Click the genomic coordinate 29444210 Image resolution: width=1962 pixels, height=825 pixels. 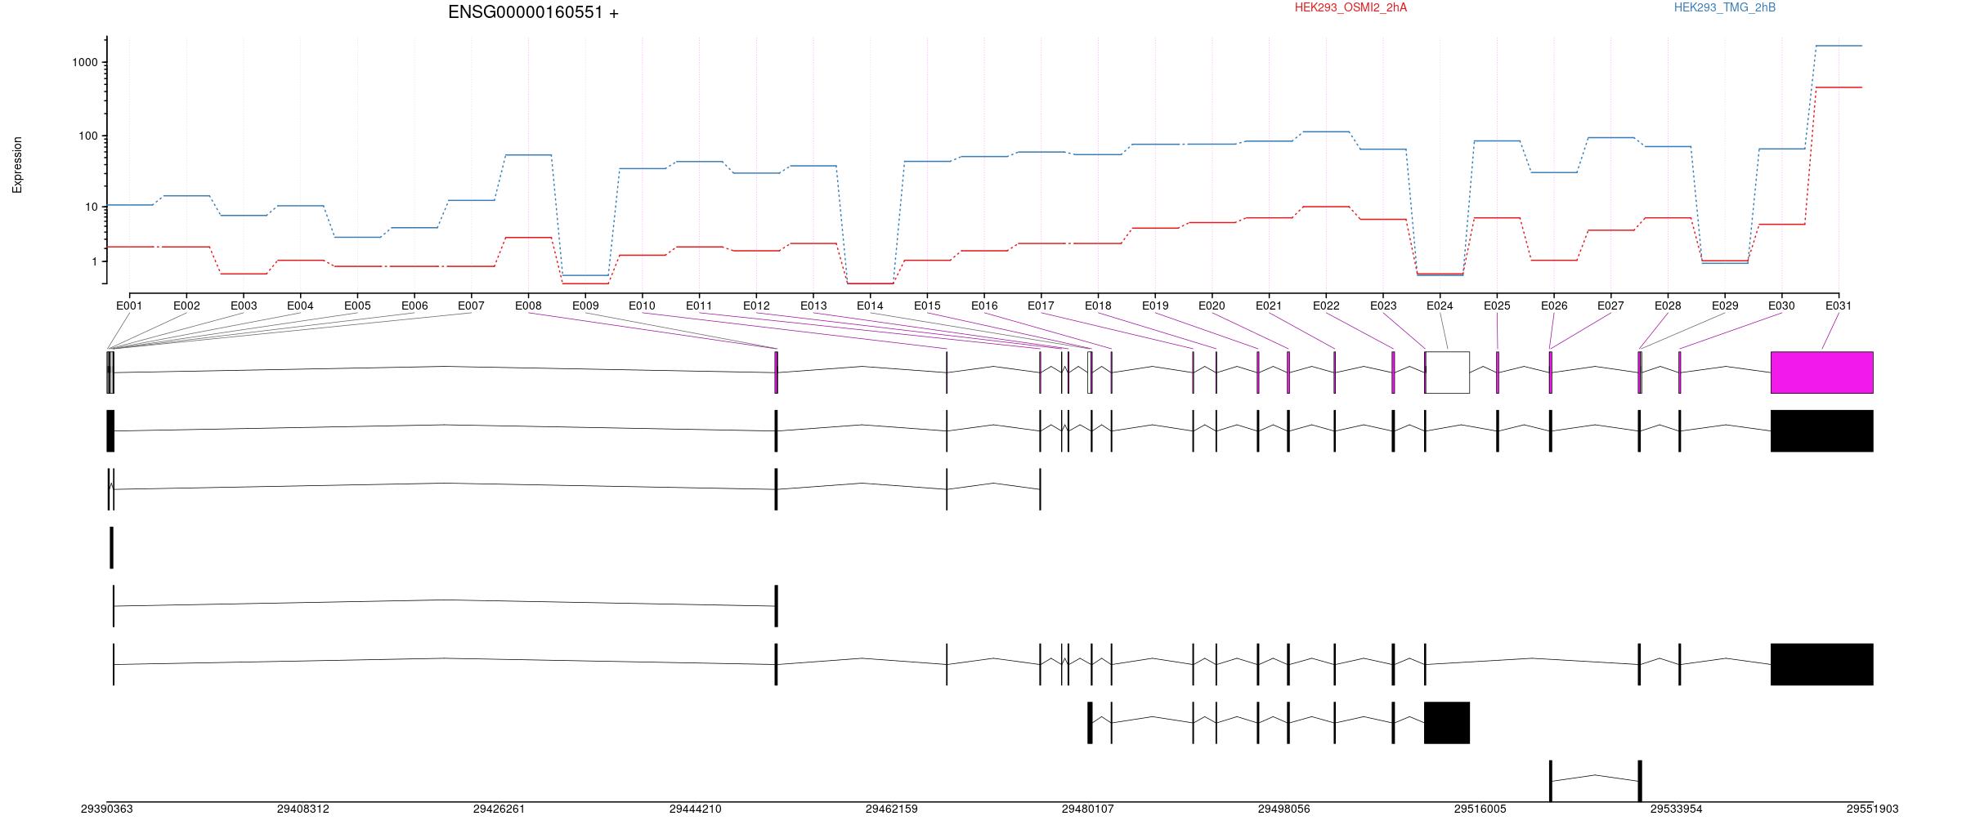coord(696,809)
